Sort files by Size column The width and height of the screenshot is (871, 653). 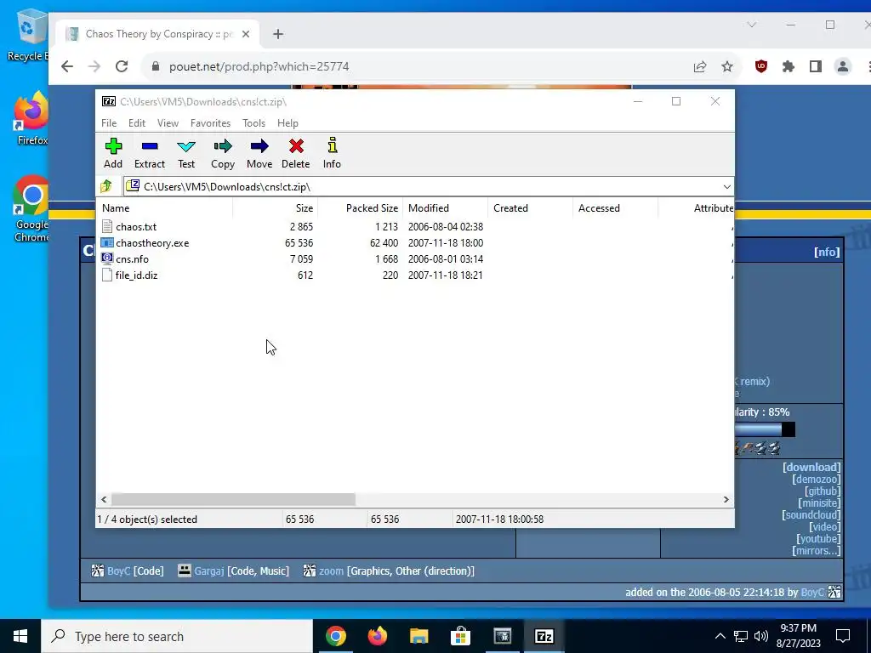click(275, 208)
